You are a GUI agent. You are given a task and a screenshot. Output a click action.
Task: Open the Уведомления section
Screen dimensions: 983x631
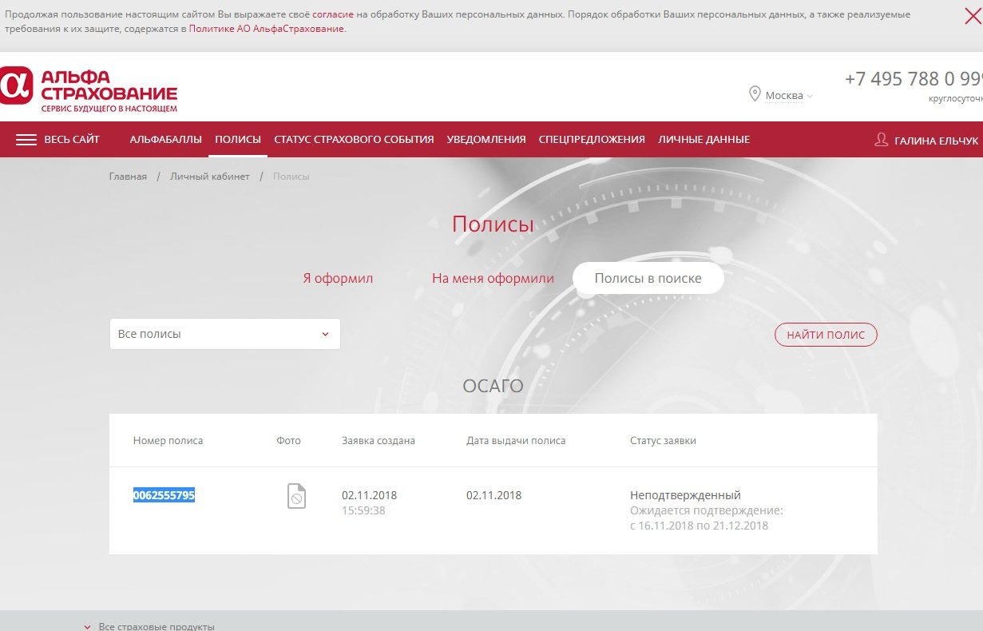click(486, 140)
